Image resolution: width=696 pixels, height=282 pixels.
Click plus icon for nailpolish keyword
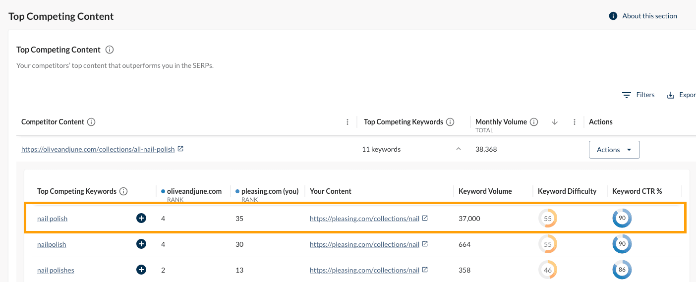141,244
